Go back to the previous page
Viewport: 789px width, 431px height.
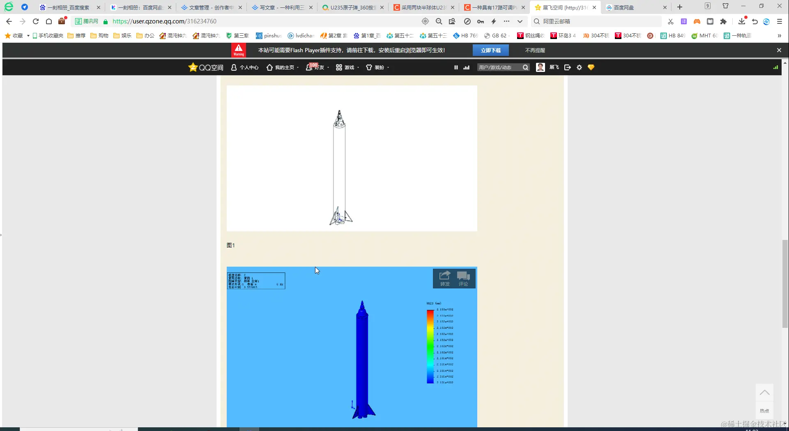pyautogui.click(x=9, y=21)
